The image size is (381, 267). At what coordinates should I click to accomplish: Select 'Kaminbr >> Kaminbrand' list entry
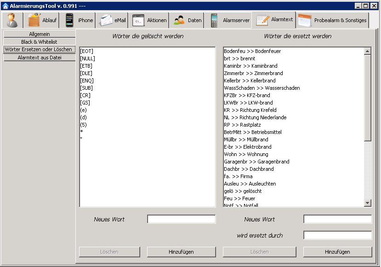pyautogui.click(x=250, y=66)
